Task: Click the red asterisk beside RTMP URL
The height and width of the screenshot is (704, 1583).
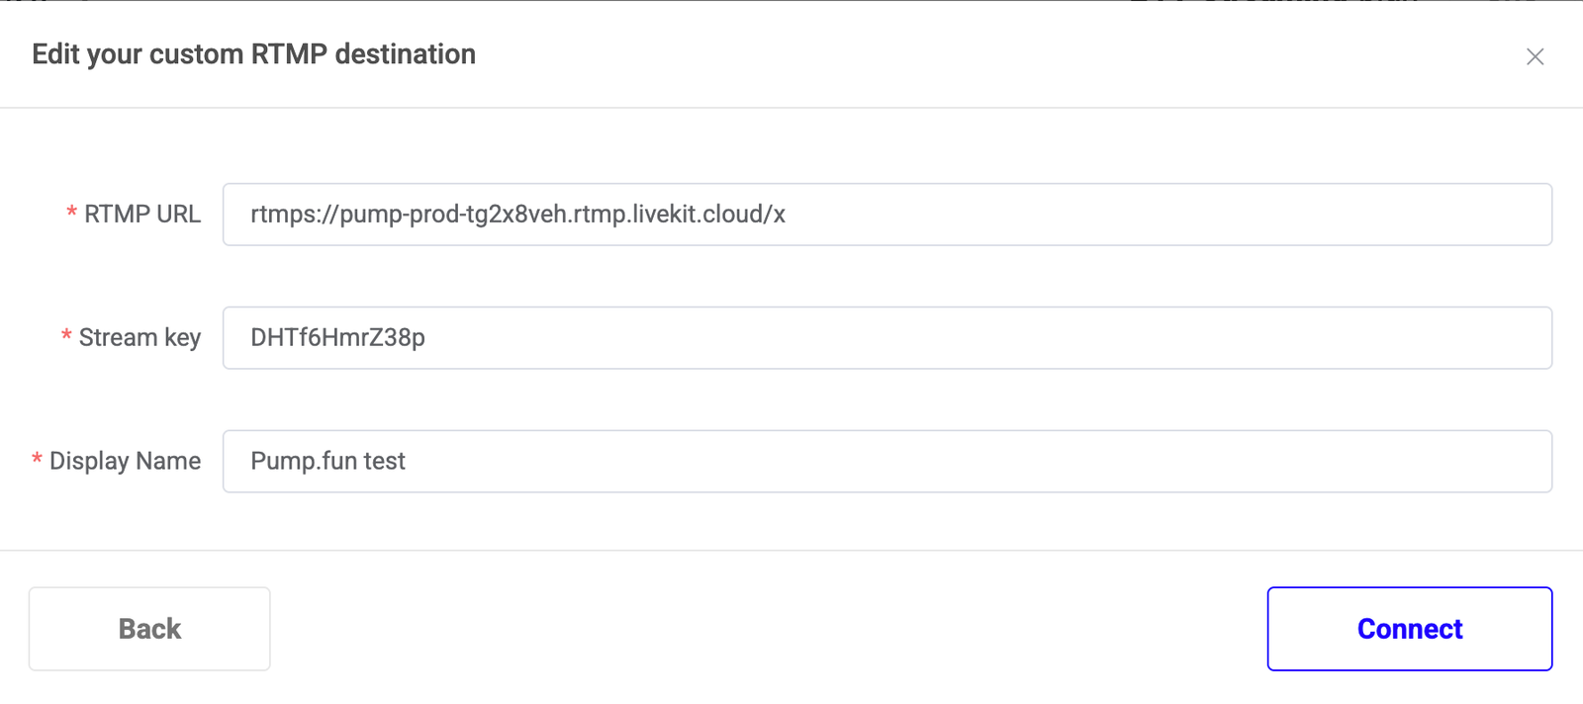Action: [x=71, y=214]
